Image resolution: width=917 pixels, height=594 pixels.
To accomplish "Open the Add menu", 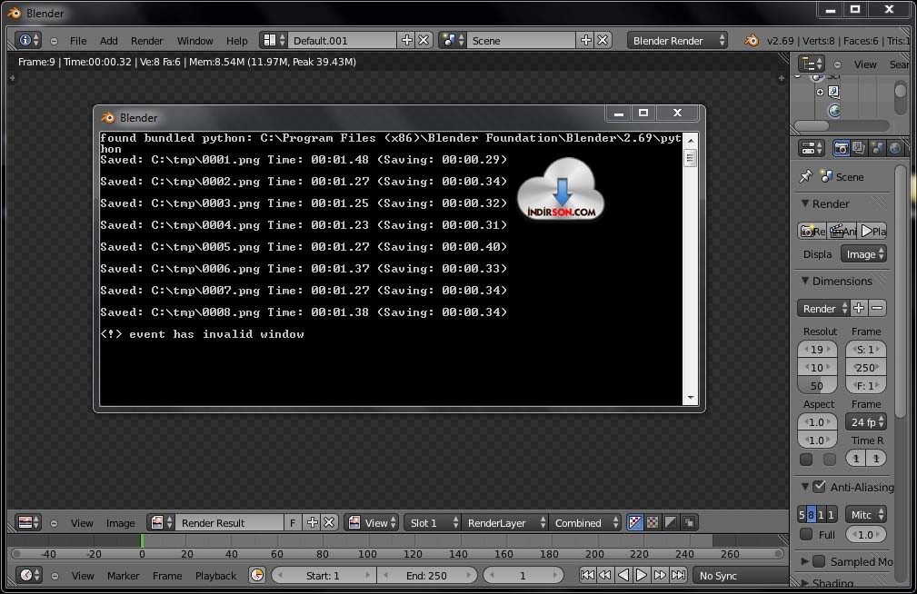I will coord(109,41).
